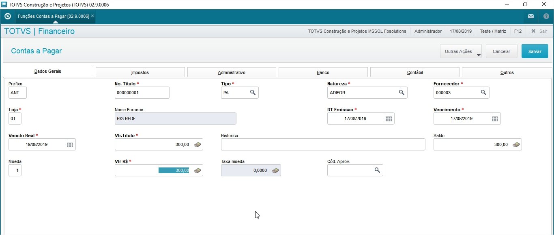Click the Prefixo input field
The image size is (554, 235).
click(17, 93)
